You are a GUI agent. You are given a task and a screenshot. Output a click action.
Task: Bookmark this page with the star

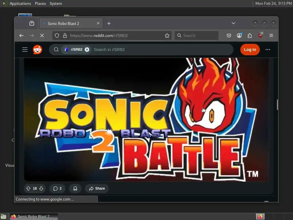(x=167, y=36)
